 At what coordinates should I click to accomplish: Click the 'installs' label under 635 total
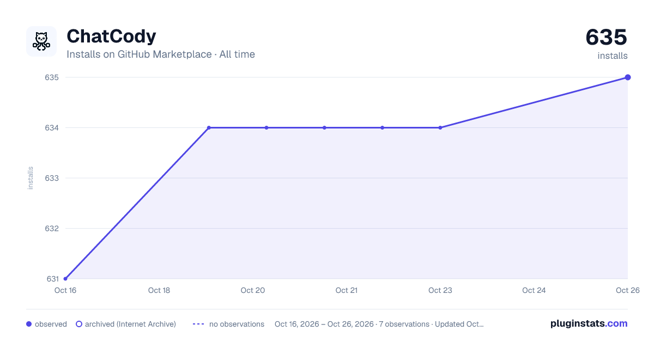(613, 56)
